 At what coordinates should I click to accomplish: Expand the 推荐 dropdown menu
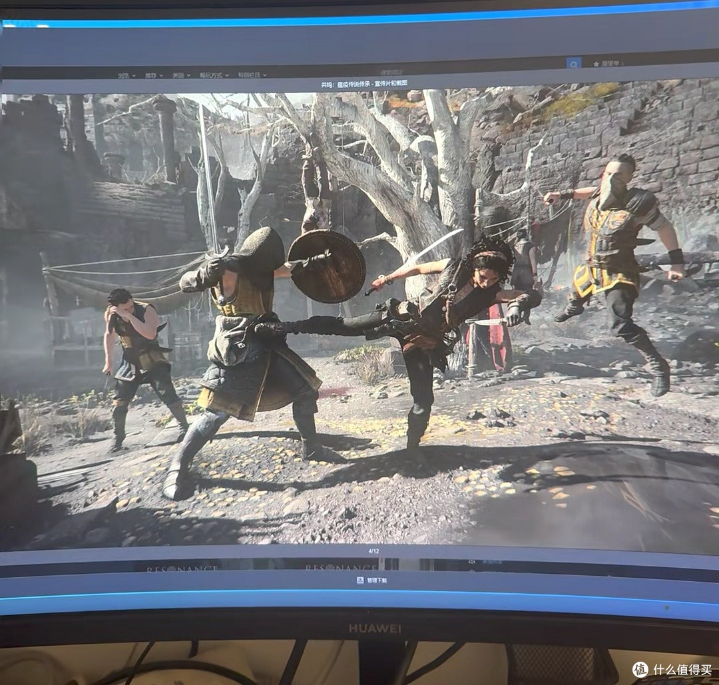tap(154, 76)
